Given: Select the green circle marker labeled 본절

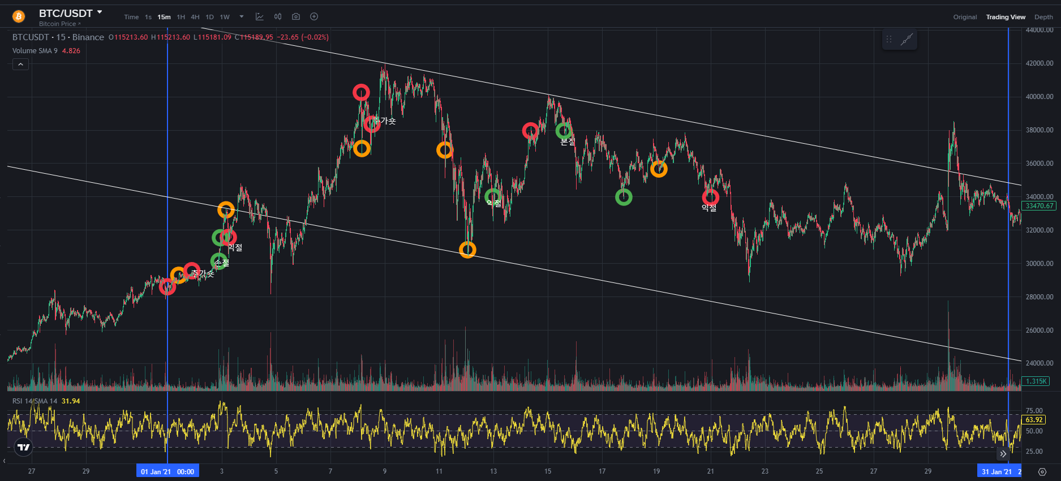Looking at the screenshot, I should point(564,131).
